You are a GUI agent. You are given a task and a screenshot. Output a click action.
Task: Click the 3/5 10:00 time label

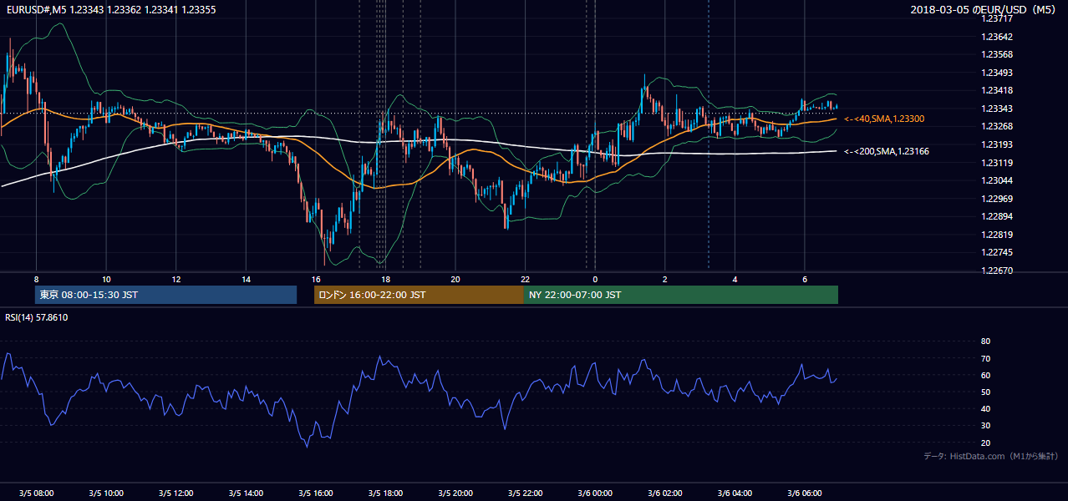[106, 493]
